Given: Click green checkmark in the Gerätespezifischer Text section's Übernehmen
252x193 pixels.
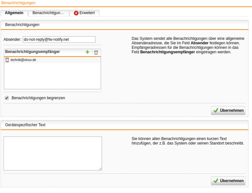Looking at the screenshot, I should [216, 181].
